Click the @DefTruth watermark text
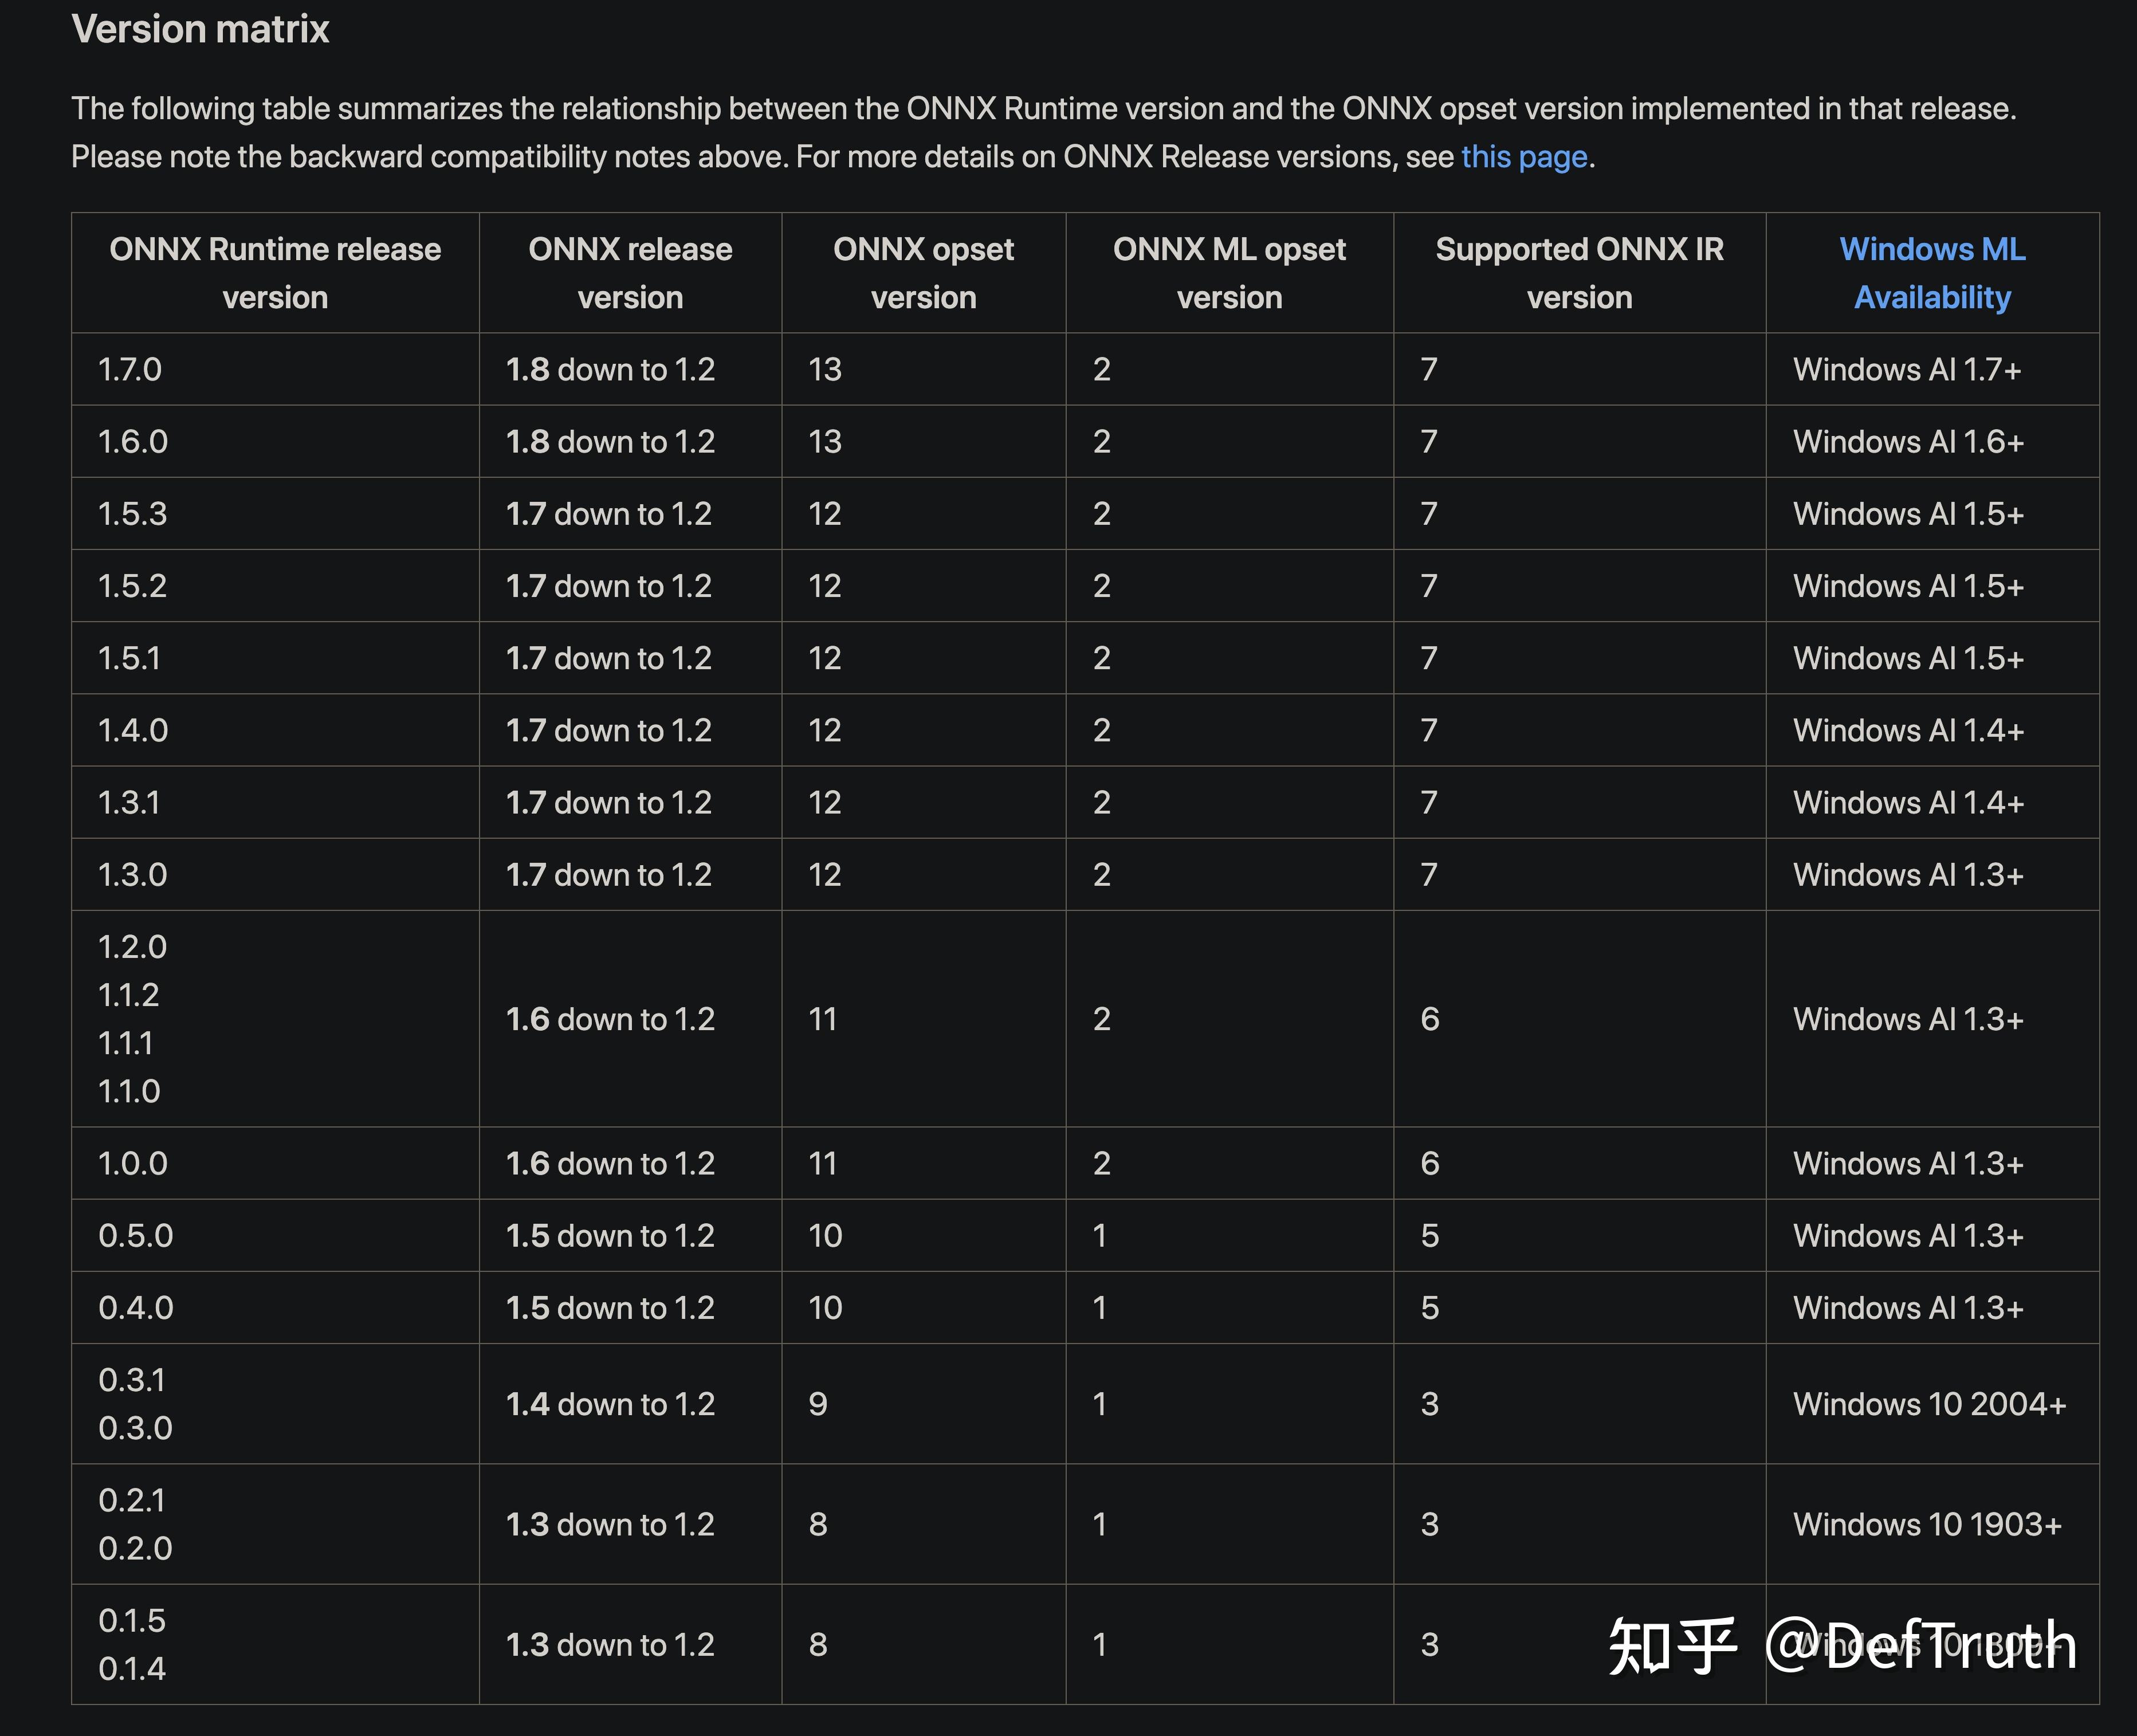 [1920, 1645]
